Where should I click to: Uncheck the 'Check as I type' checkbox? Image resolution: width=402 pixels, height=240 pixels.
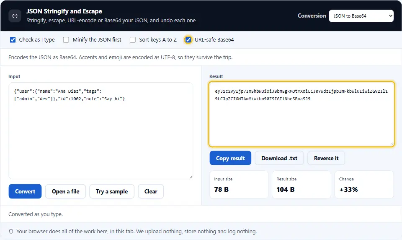coord(13,40)
